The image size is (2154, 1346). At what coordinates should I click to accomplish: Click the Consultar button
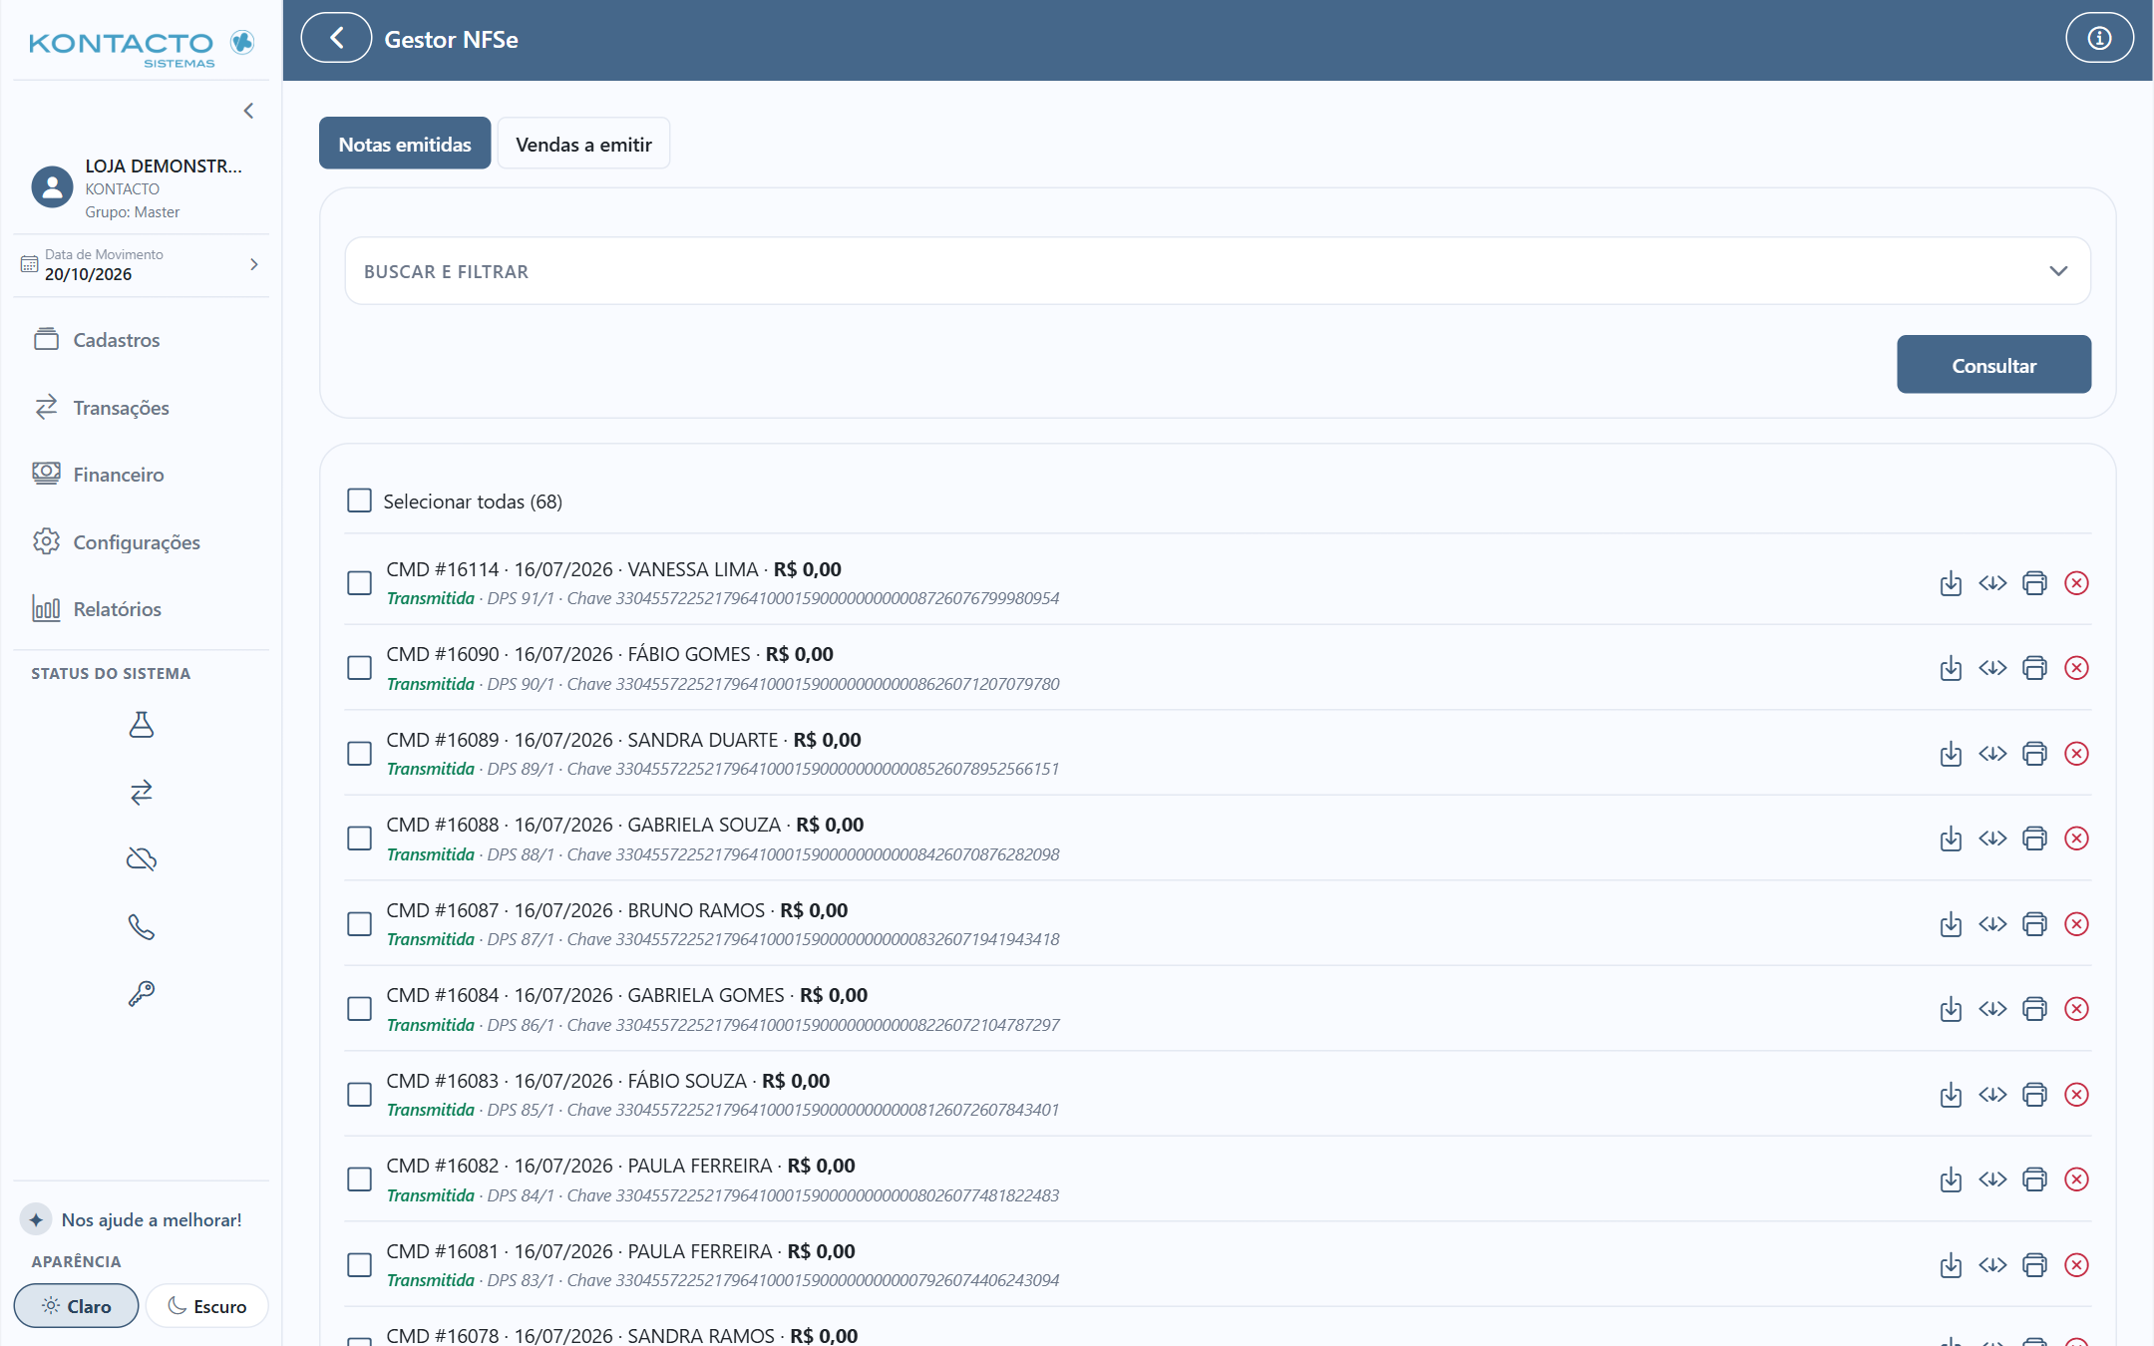tap(1993, 365)
